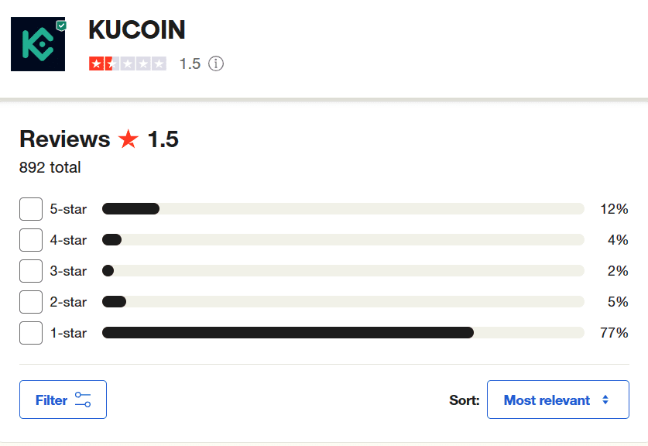Click the KUCOIN company name heading

pos(137,30)
